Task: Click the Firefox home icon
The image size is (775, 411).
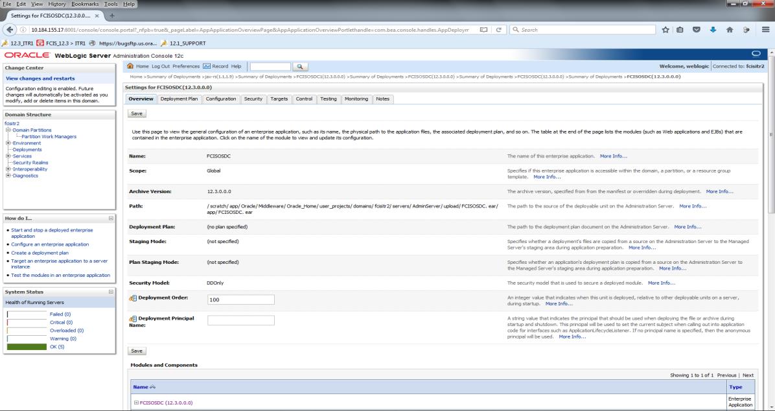Action: pyautogui.click(x=729, y=30)
